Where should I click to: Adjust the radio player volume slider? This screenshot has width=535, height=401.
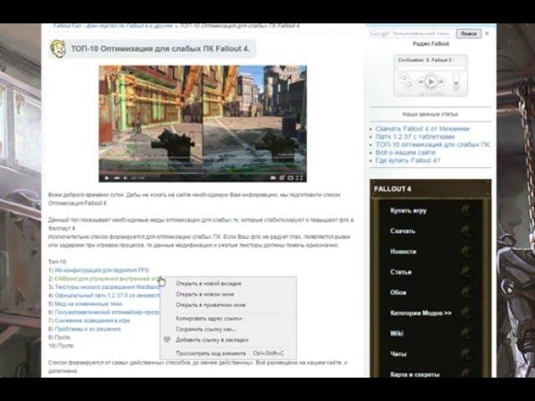(x=456, y=82)
